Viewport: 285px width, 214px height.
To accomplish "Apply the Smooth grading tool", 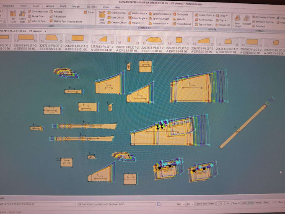I will tap(179, 19).
